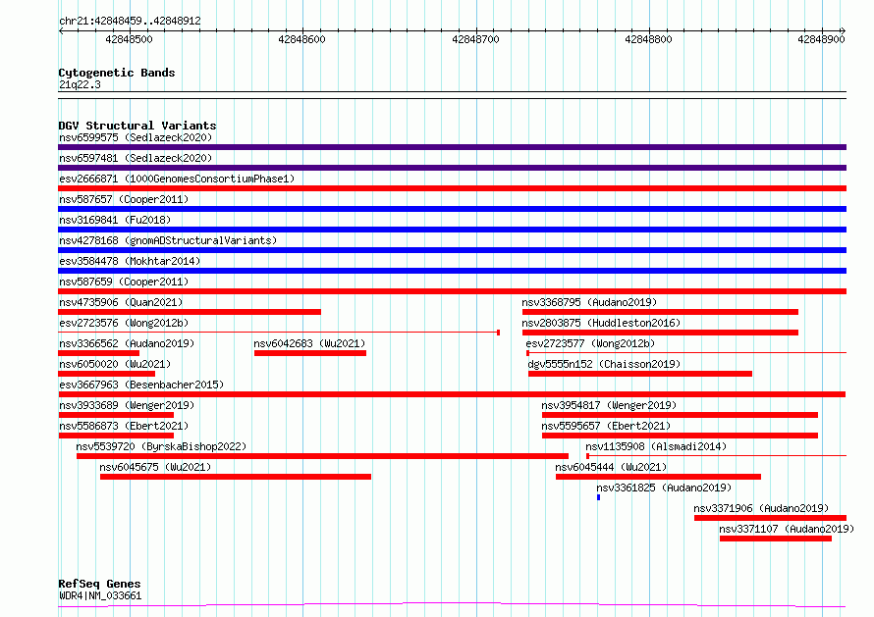Click nsv4735906 (Quan2021) label

click(x=121, y=302)
